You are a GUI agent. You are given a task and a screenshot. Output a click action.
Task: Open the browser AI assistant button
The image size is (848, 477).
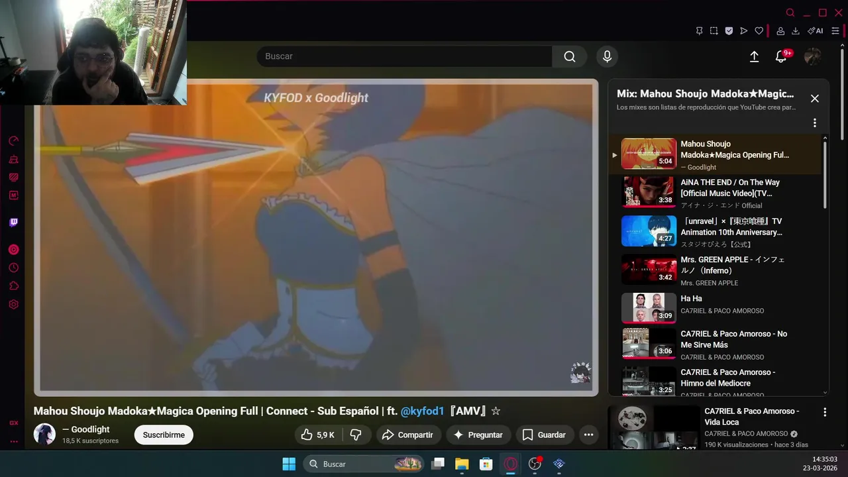click(x=816, y=31)
